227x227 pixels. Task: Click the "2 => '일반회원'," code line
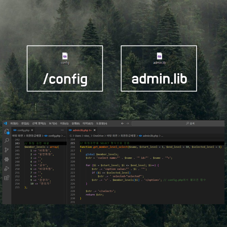pyautogui.click(x=42, y=154)
